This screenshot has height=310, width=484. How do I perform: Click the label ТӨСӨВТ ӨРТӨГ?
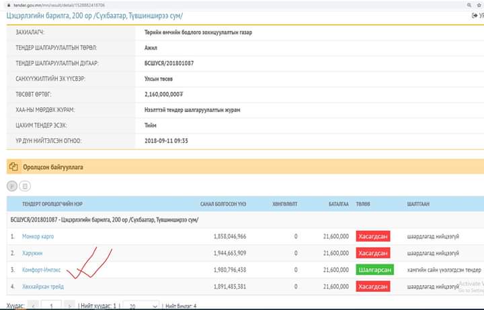[x=34, y=95]
